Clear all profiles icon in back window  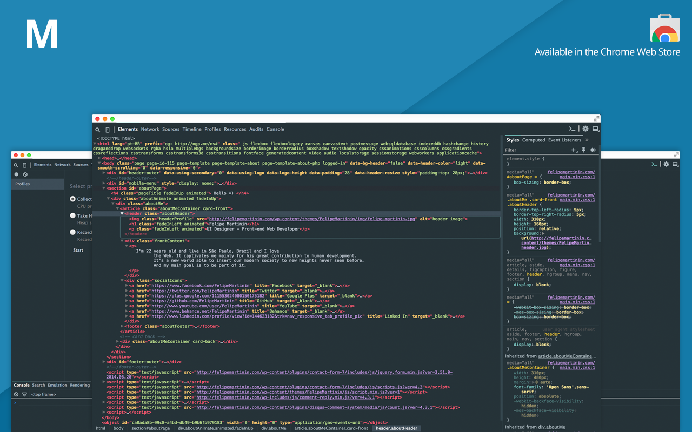(25, 174)
